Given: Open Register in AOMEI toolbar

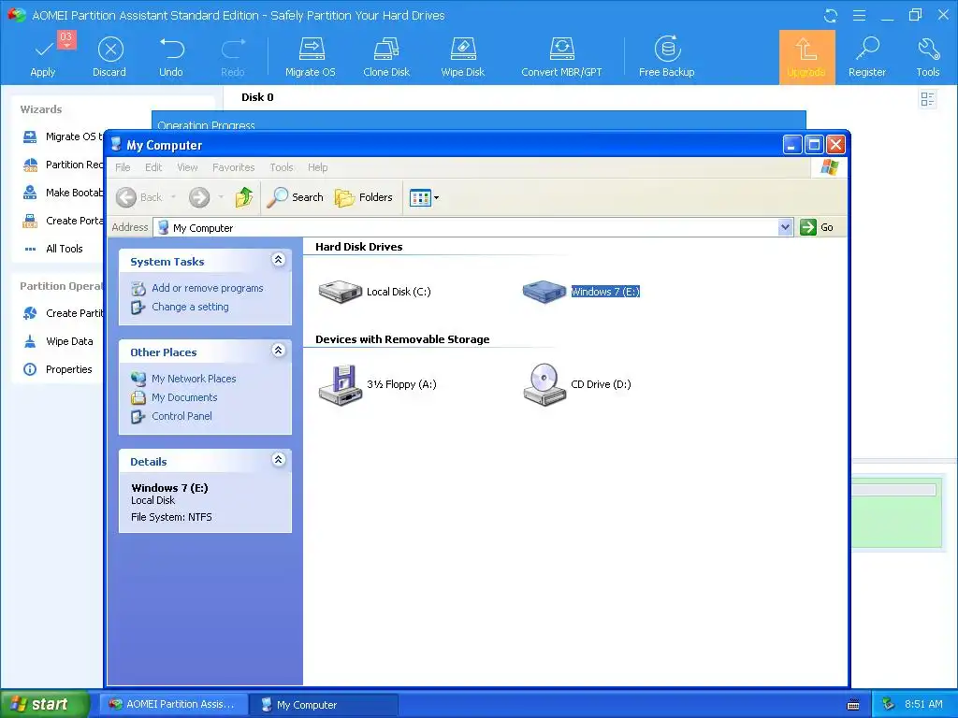Looking at the screenshot, I should click(867, 57).
